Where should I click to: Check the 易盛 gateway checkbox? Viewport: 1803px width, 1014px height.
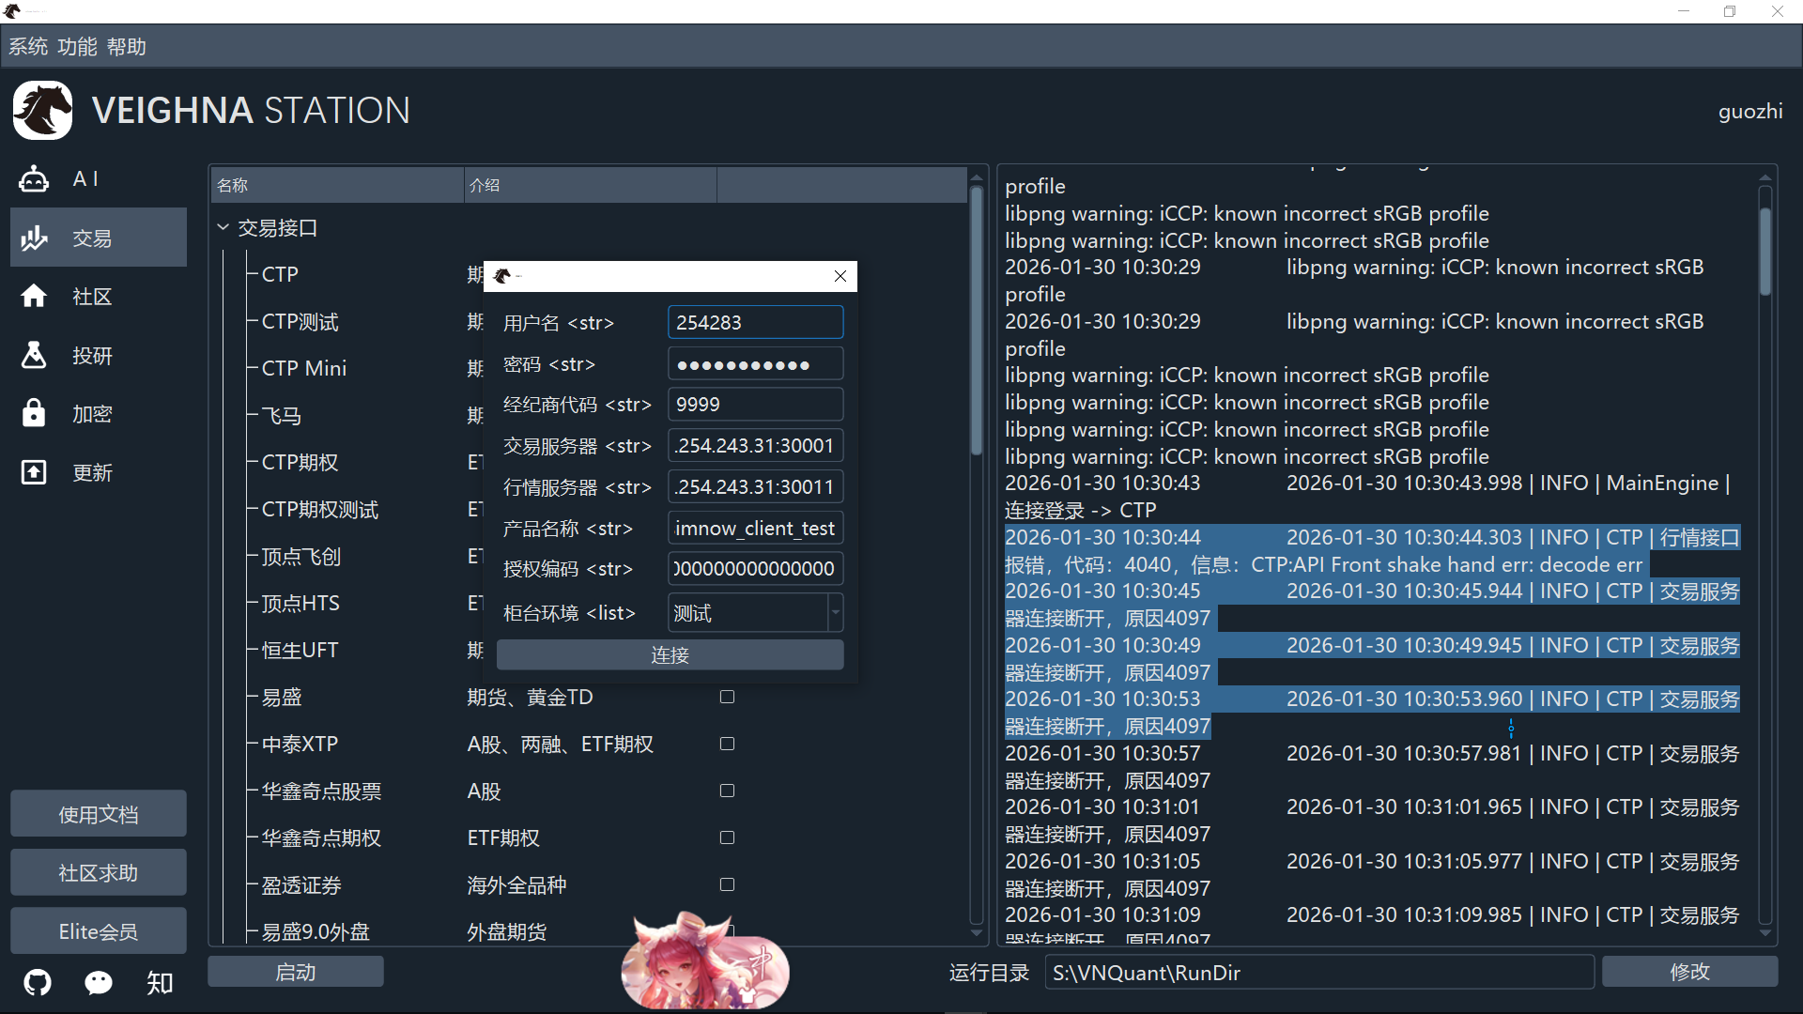click(x=727, y=697)
